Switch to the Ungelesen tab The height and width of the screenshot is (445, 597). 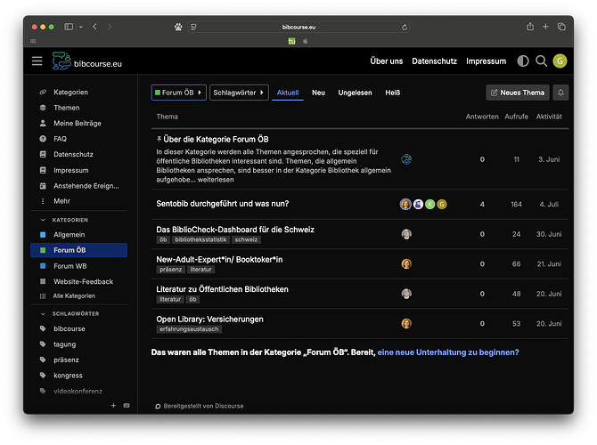(x=355, y=93)
